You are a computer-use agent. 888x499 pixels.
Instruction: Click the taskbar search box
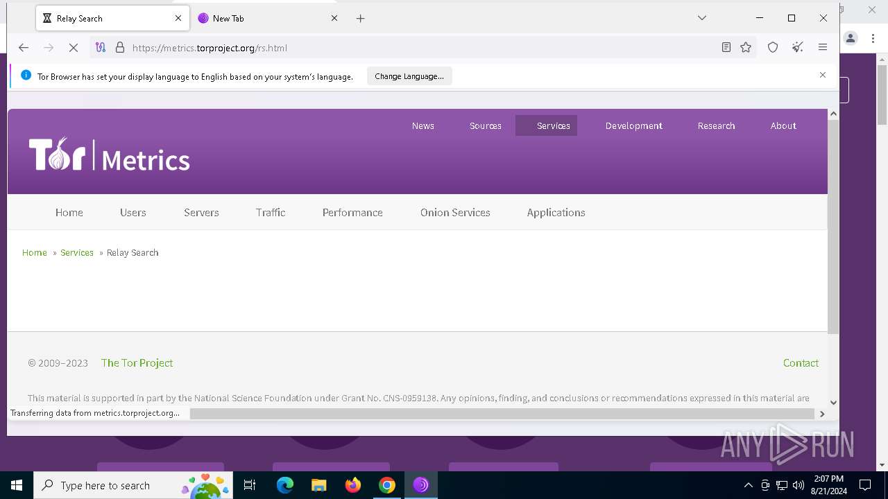pyautogui.click(x=134, y=485)
